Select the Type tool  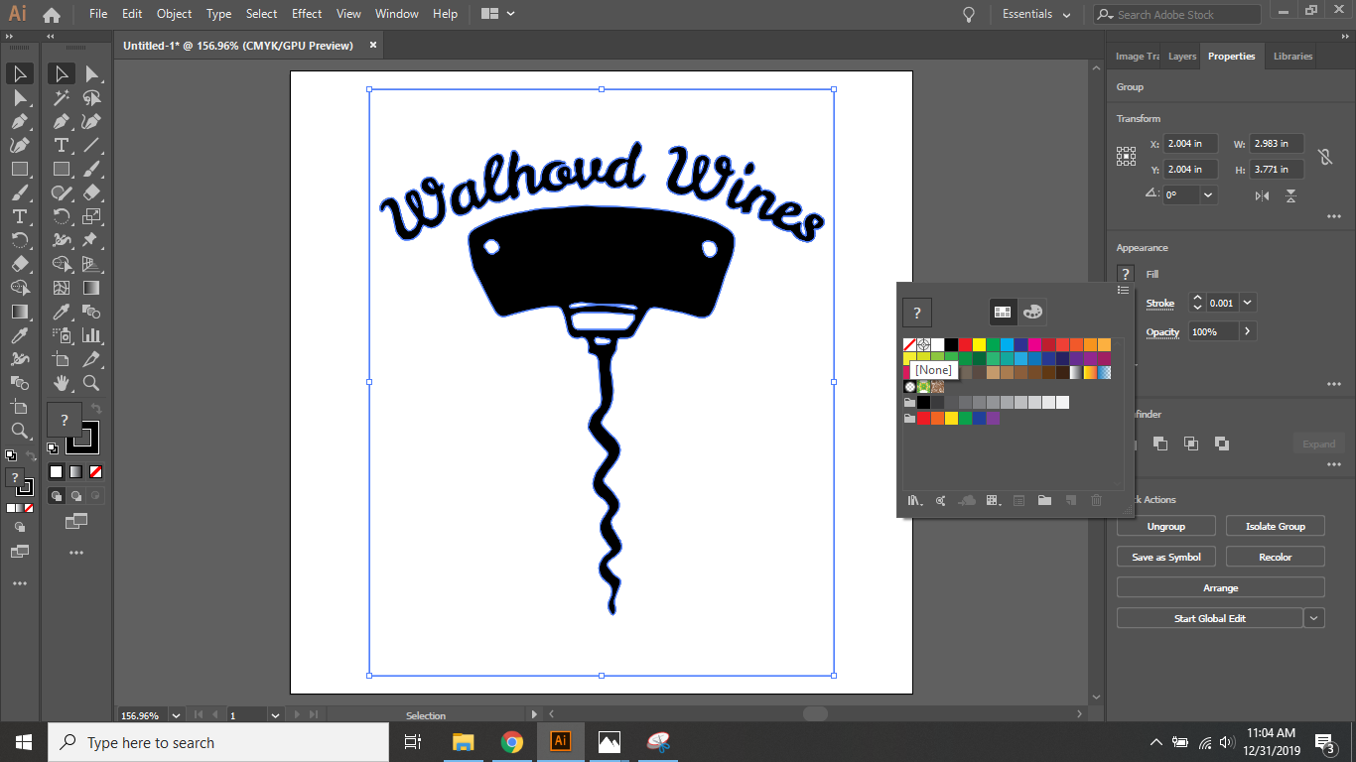pos(62,143)
